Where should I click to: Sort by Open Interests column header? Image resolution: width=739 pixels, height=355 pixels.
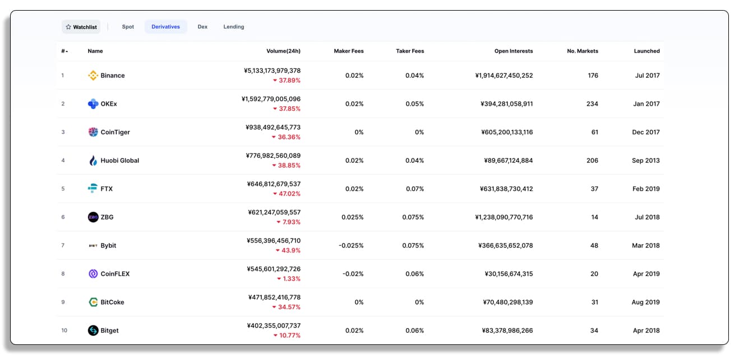click(514, 51)
